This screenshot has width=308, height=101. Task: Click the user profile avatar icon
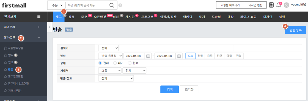tap(287, 5)
